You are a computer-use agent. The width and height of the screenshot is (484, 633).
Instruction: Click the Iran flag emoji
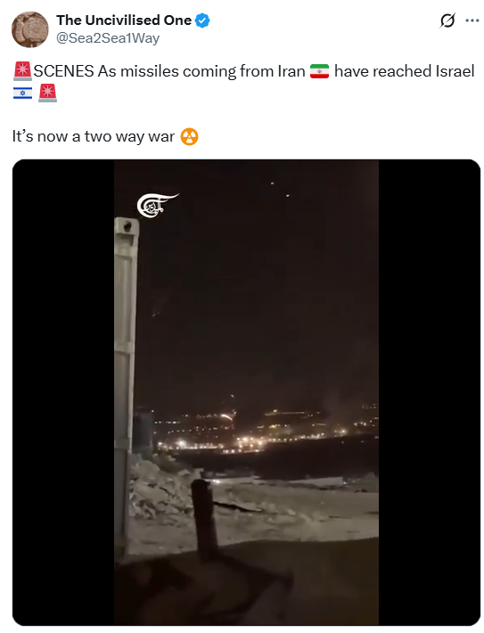coord(319,71)
